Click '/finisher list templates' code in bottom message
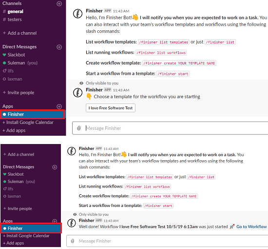This screenshot has width=268, height=249. pos(150,177)
